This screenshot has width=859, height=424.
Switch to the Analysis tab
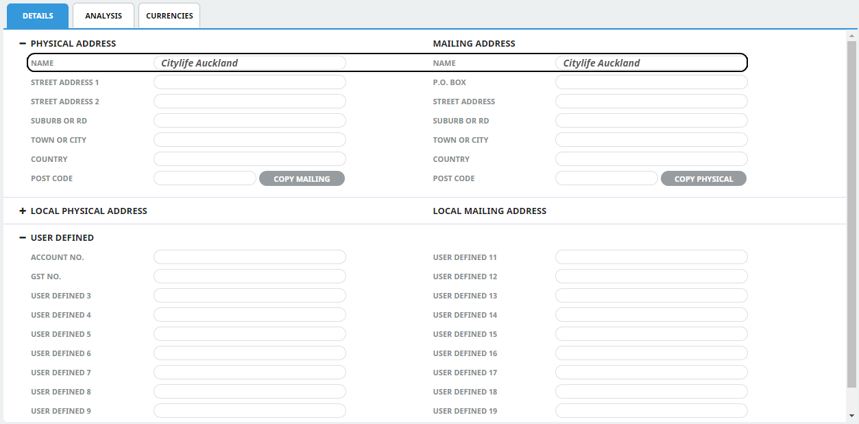tap(104, 16)
